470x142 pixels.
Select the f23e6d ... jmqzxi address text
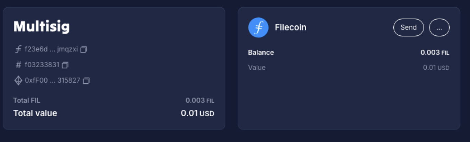pyautogui.click(x=51, y=49)
